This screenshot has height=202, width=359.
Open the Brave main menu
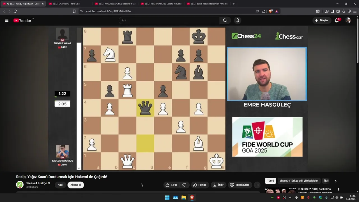tap(355, 11)
